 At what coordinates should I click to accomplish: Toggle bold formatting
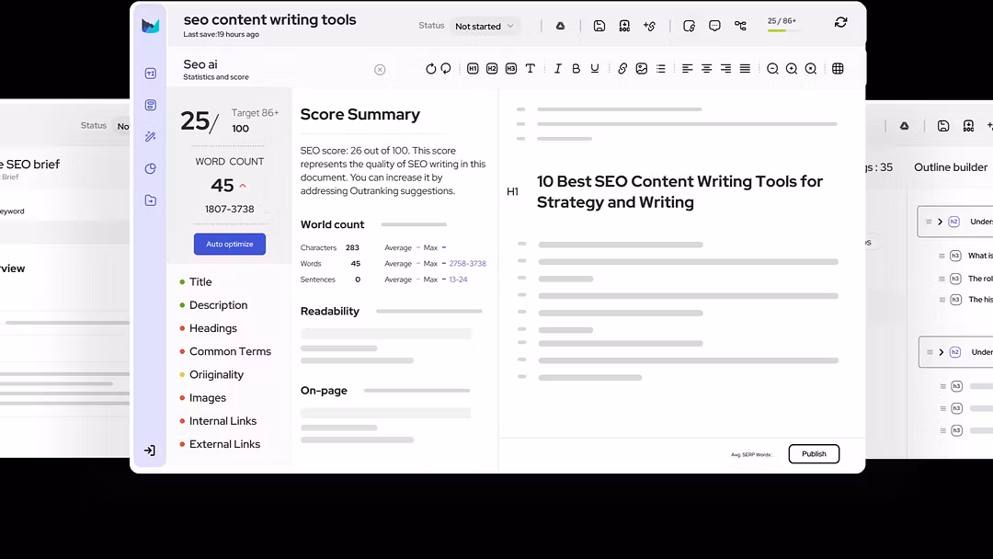click(576, 69)
